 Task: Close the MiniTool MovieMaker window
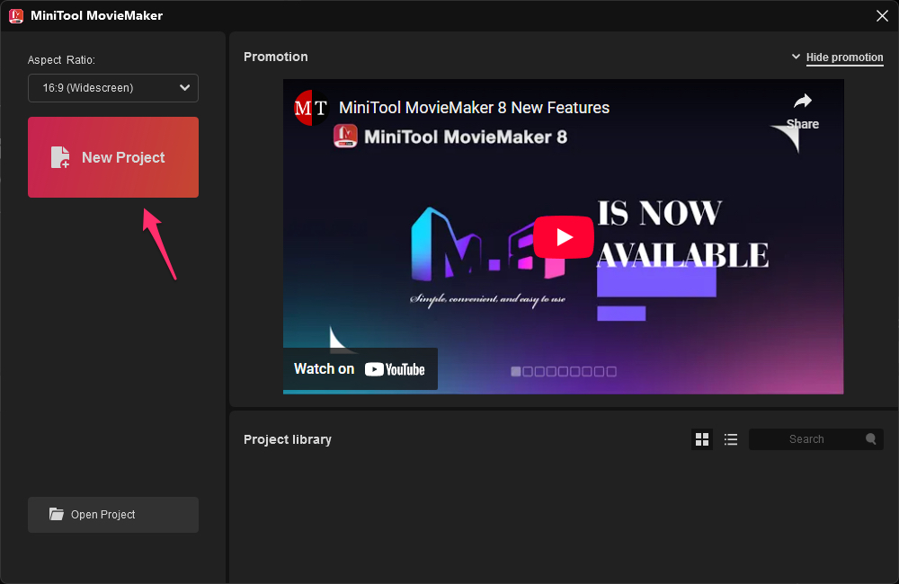tap(882, 15)
